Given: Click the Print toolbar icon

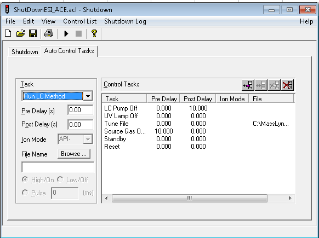Looking at the screenshot, I should click(x=49, y=33).
